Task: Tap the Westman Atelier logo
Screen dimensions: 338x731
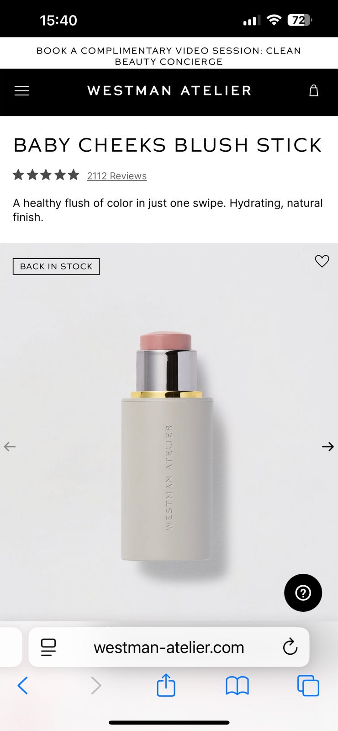Action: [169, 90]
